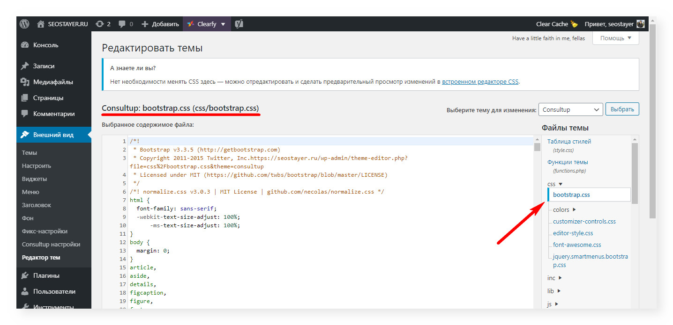Open editor-style.css file

(x=573, y=233)
